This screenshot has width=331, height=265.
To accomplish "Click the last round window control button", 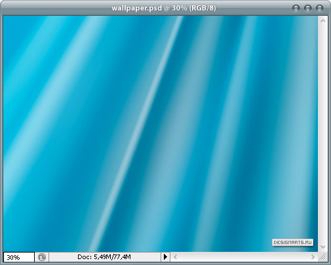I will (x=320, y=9).
